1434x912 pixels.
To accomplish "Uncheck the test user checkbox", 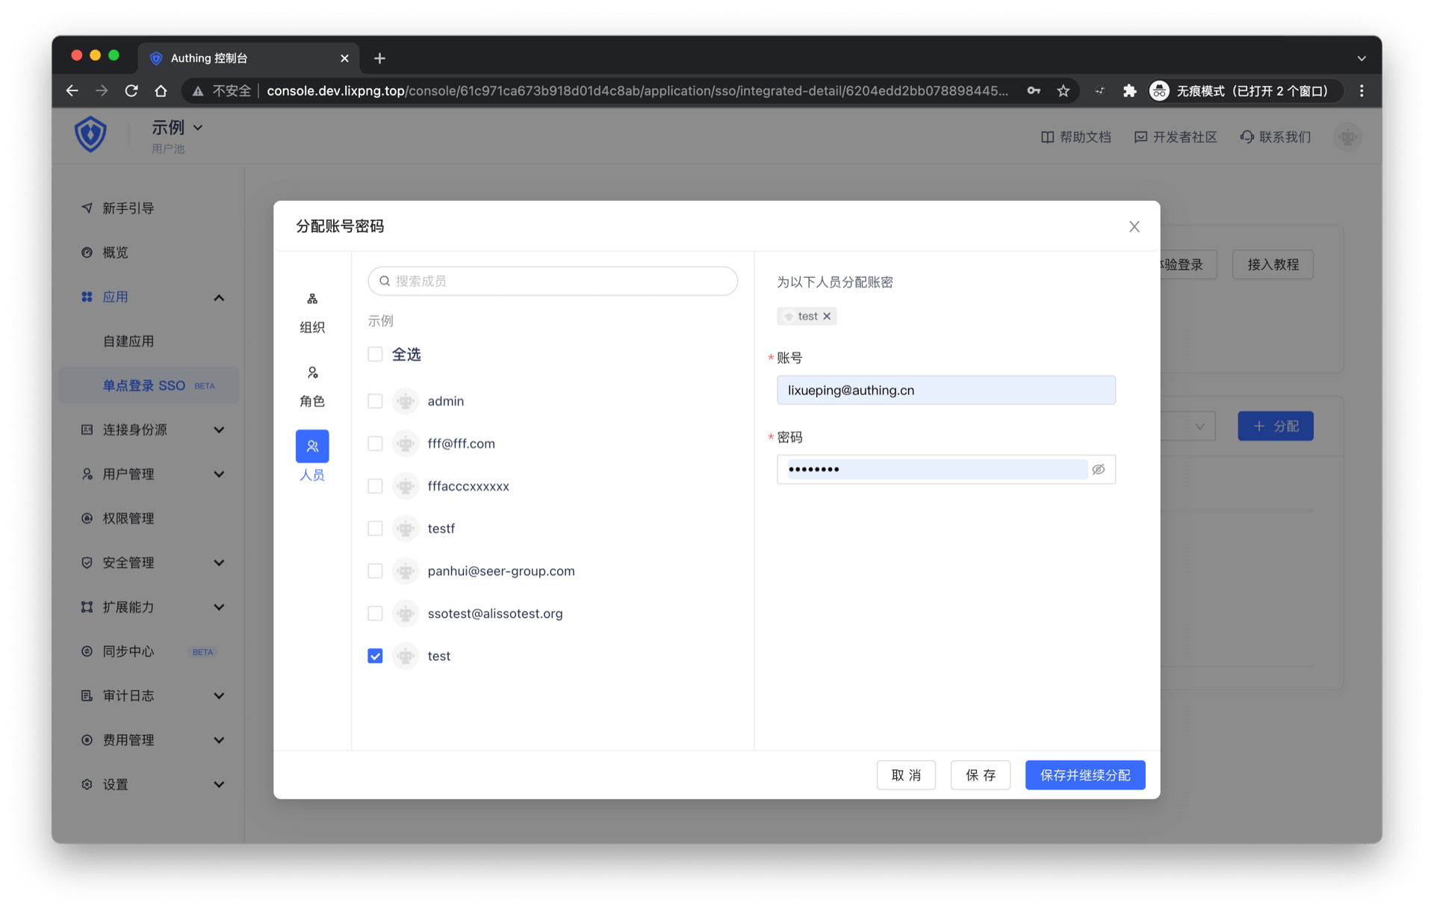I will [375, 656].
